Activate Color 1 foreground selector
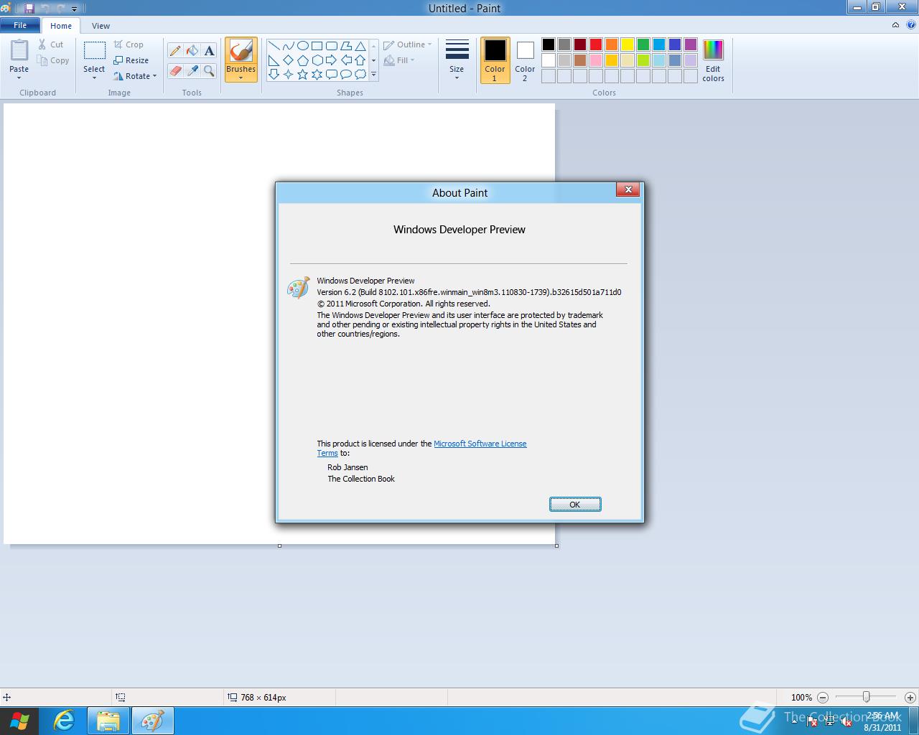919x735 pixels. (495, 60)
